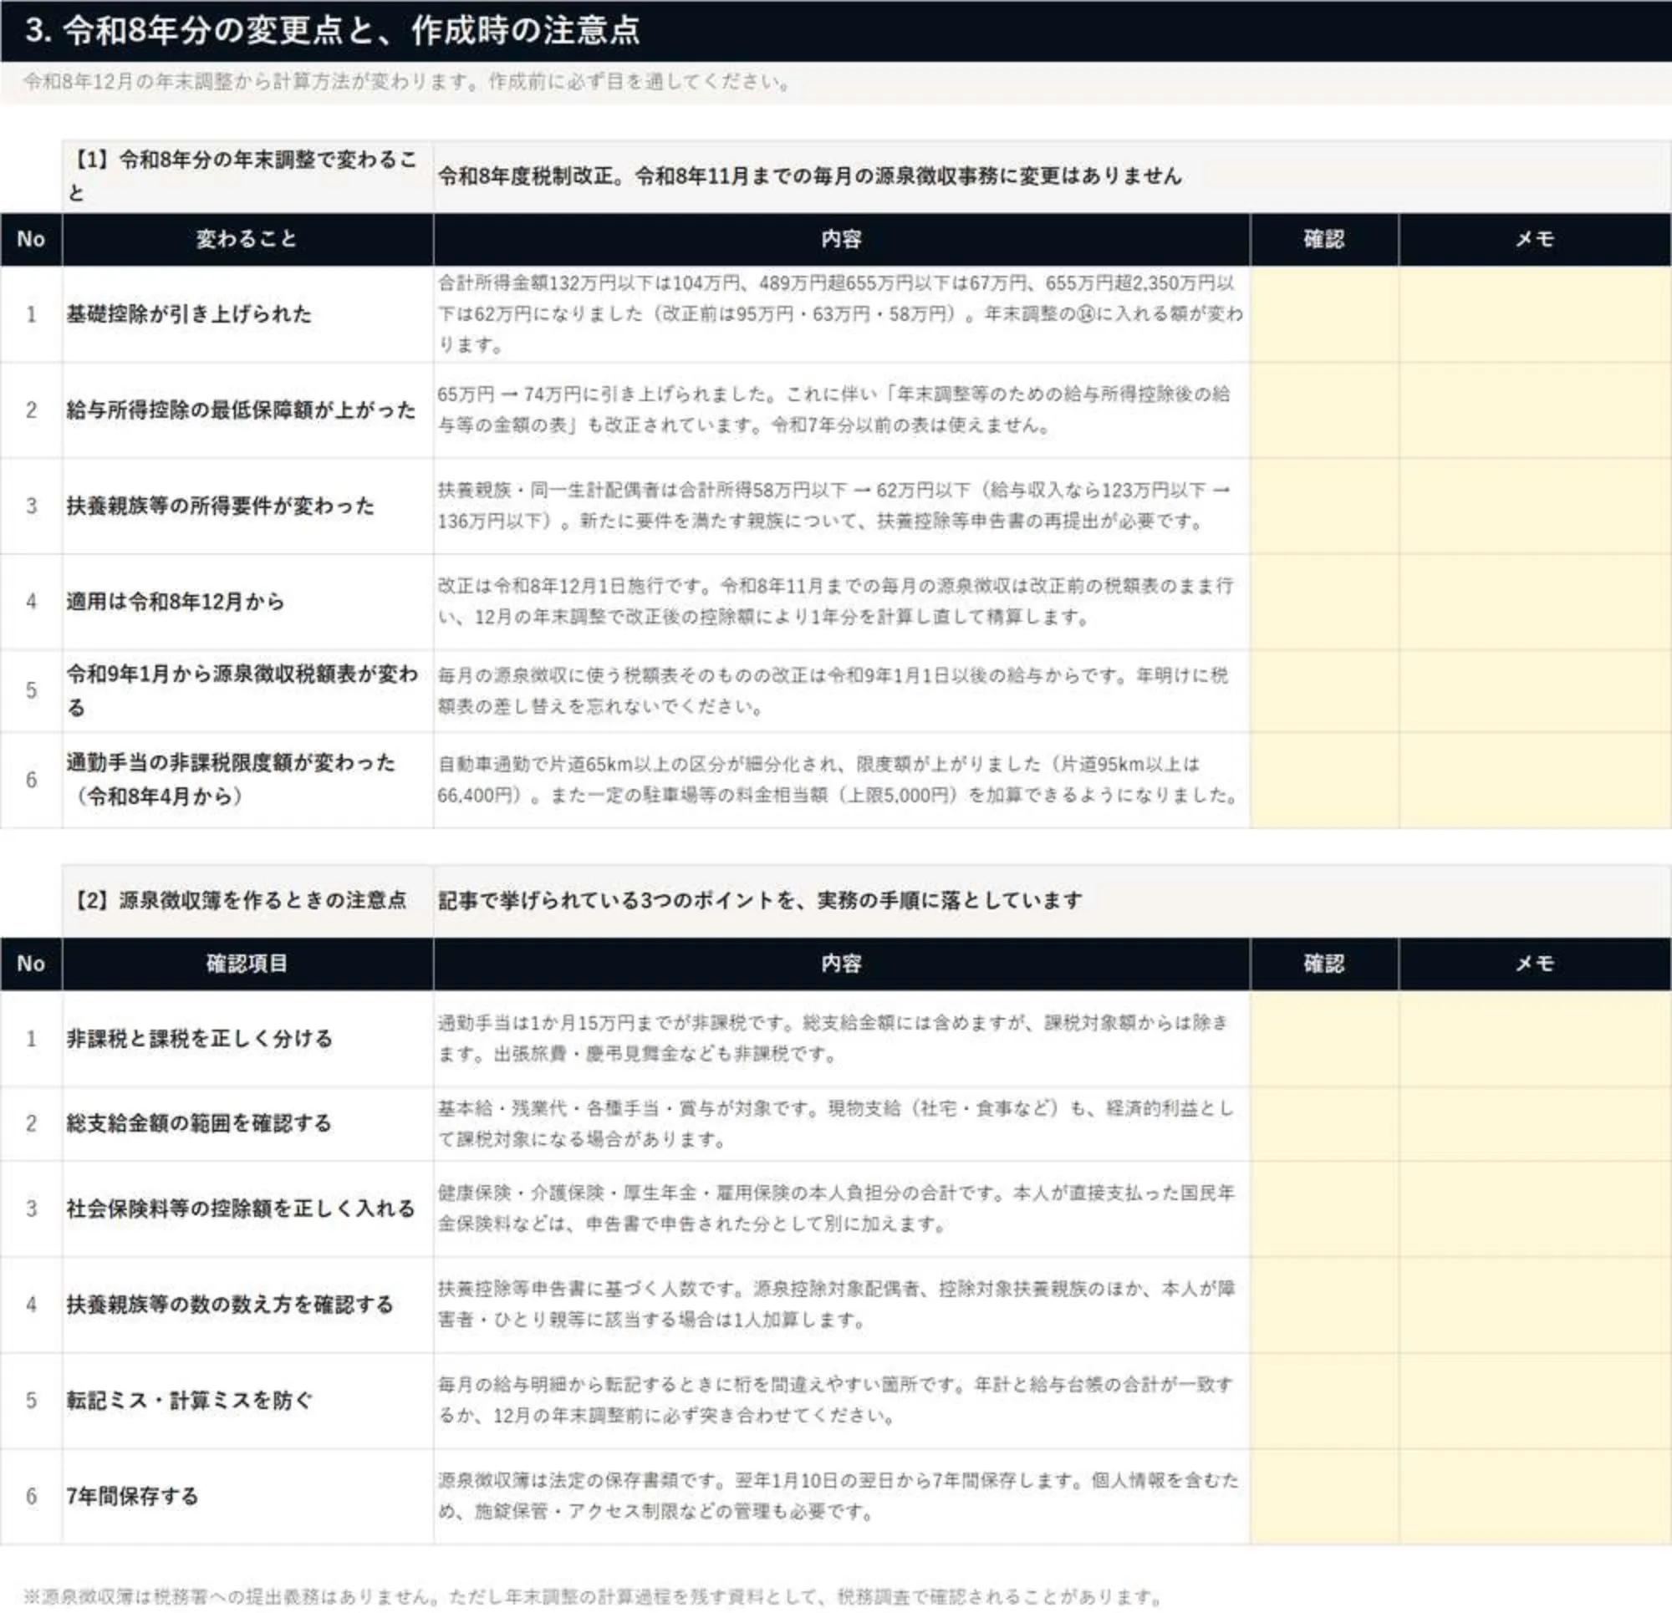
Task: Click the description starting '合計所得金額132万円以下'
Action: click(x=841, y=314)
